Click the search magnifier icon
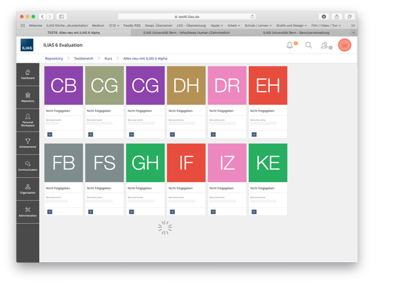Viewport: 393px width, 284px height. (x=309, y=45)
